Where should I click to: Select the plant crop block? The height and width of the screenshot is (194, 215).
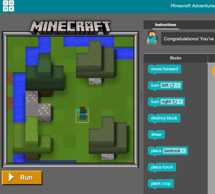click(161, 184)
